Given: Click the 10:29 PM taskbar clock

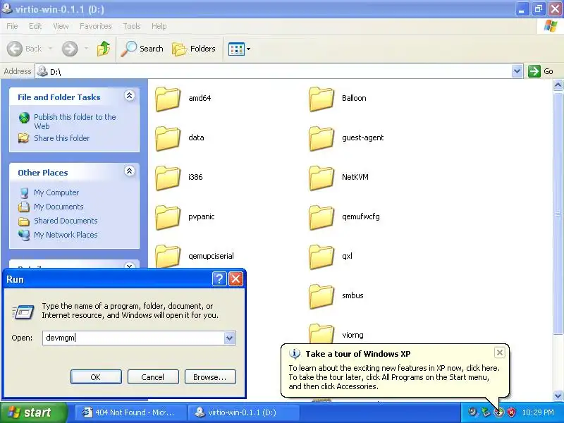Looking at the screenshot, I should pyautogui.click(x=538, y=412).
